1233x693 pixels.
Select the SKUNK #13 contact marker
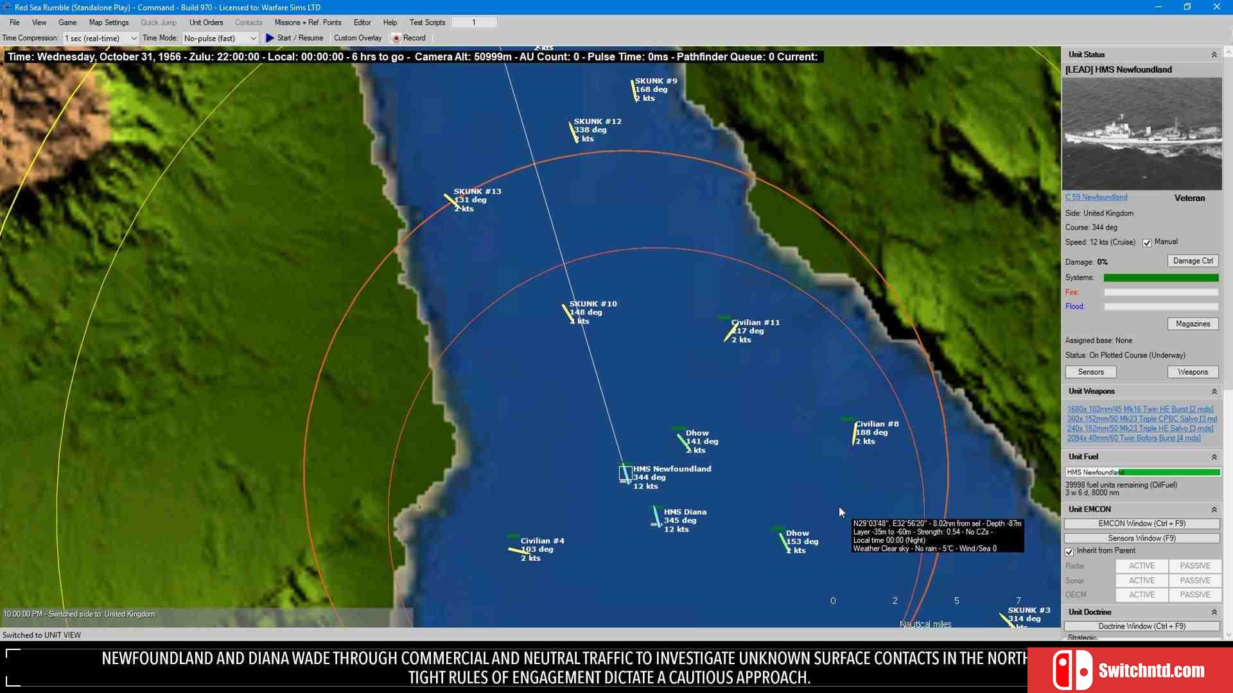(452, 202)
